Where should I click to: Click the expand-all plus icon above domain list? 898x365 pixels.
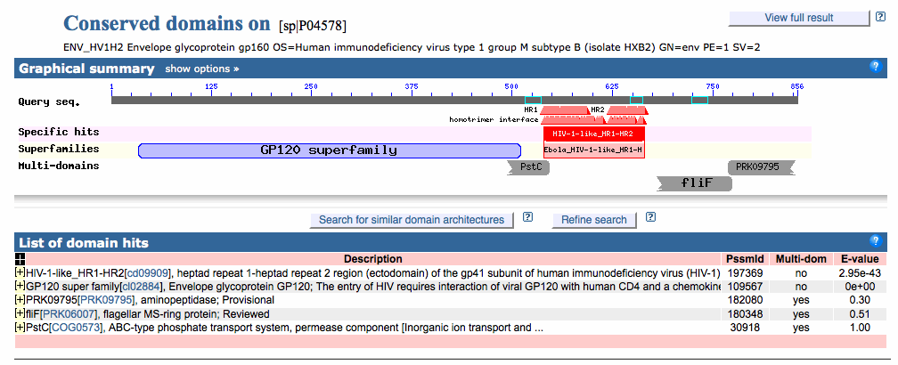pyautogui.click(x=20, y=259)
